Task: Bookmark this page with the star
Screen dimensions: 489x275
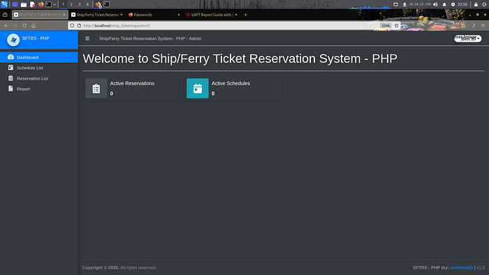Action: [396, 26]
